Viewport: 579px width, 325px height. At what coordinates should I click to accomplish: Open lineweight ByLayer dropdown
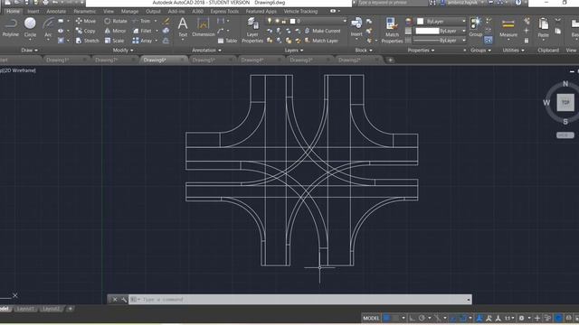click(463, 31)
